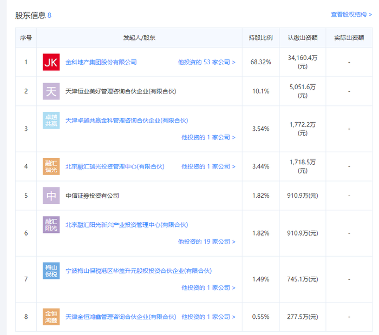Click the 5,051.6万(元) capital cell
Viewport: 379px width, 335px height.
click(303, 91)
